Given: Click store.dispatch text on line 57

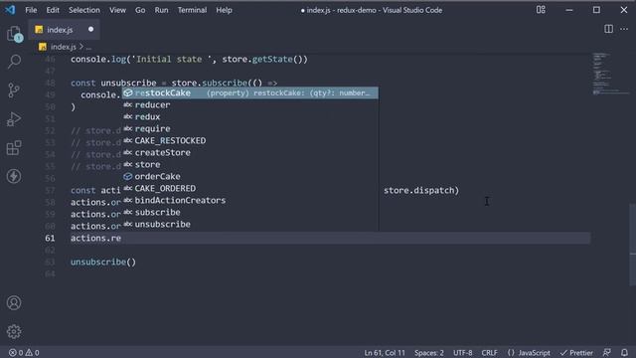Looking at the screenshot, I should tap(419, 190).
